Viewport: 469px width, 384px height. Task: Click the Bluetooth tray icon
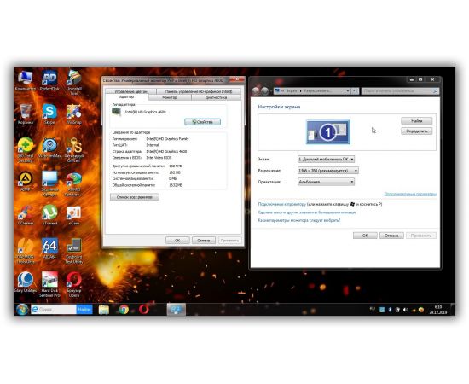click(x=390, y=310)
